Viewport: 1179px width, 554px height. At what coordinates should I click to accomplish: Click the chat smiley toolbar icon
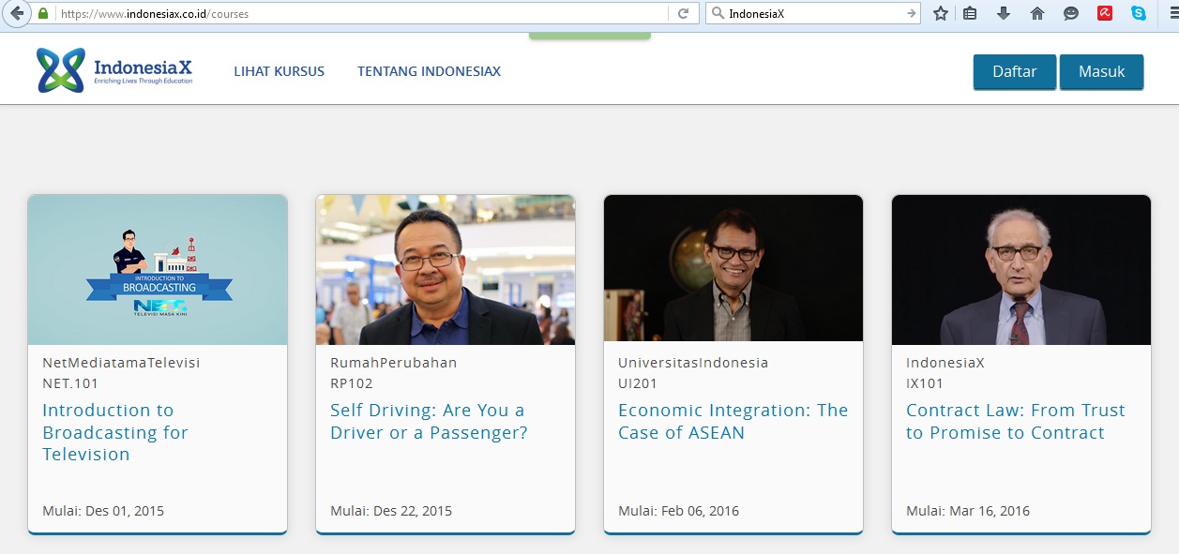pyautogui.click(x=1071, y=14)
